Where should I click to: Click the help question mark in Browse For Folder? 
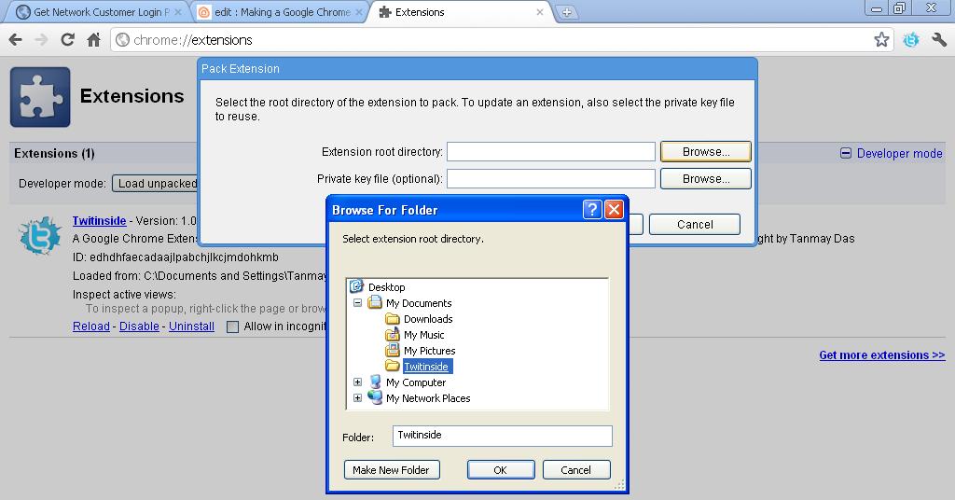coord(592,210)
